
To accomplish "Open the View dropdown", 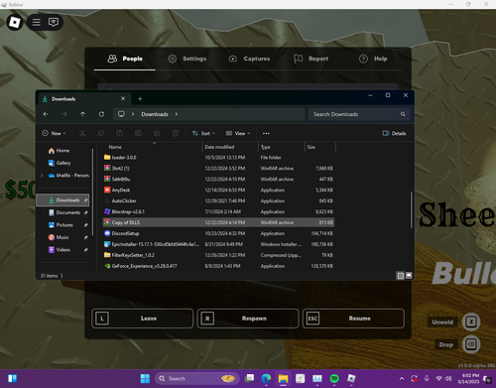I will (238, 133).
